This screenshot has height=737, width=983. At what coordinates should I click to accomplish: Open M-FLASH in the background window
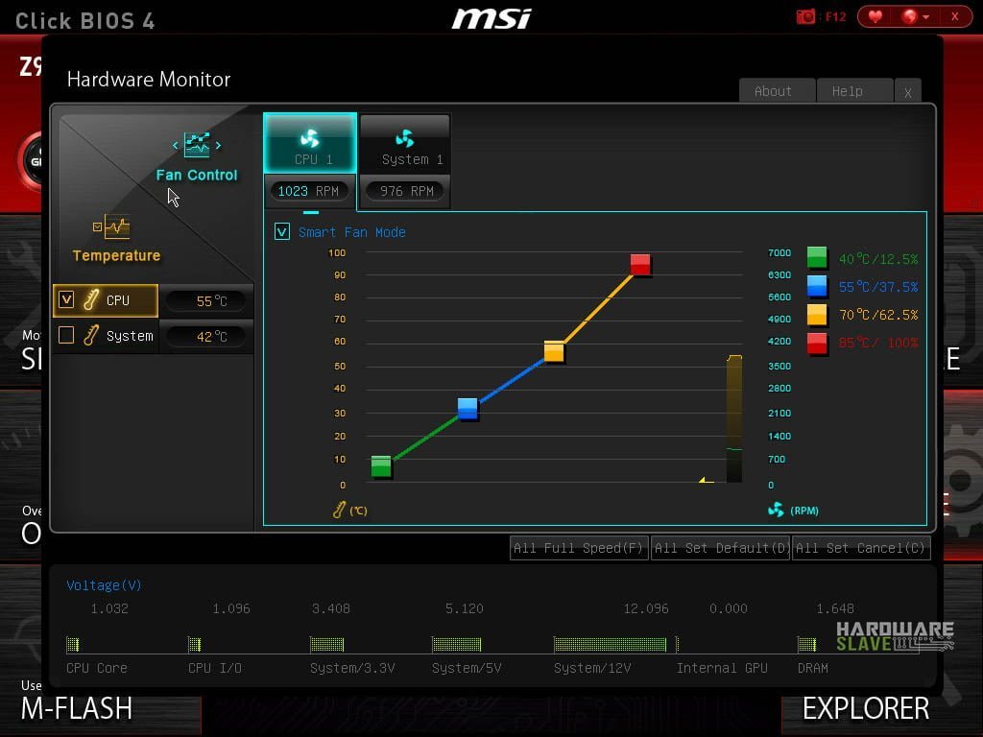77,708
